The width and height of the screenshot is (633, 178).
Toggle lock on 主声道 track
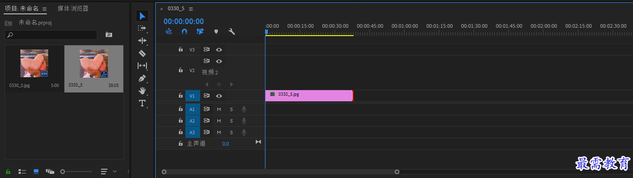click(x=181, y=144)
